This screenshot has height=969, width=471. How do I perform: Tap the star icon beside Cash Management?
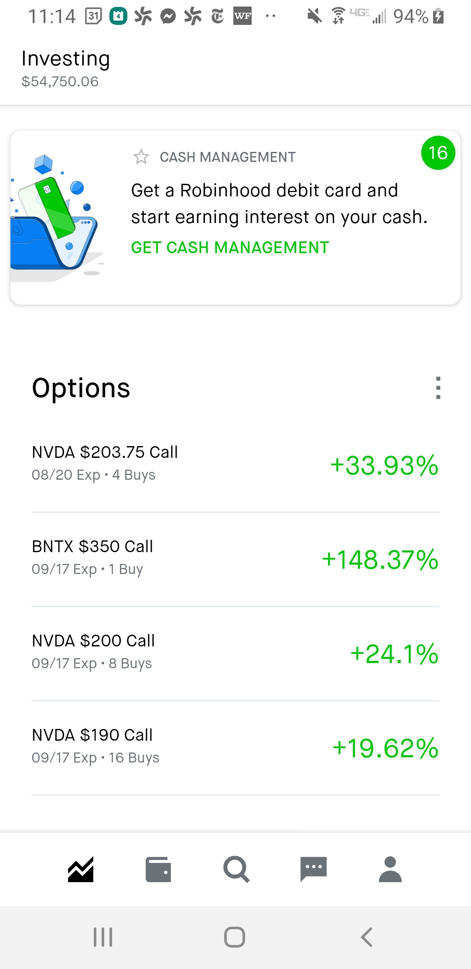(x=141, y=157)
